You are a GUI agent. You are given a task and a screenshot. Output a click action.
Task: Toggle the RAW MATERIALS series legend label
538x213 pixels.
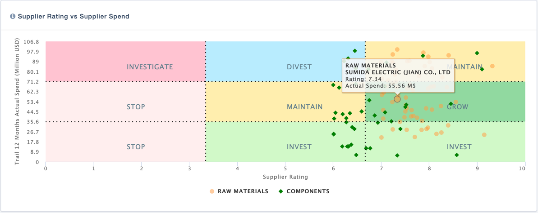[243, 191]
